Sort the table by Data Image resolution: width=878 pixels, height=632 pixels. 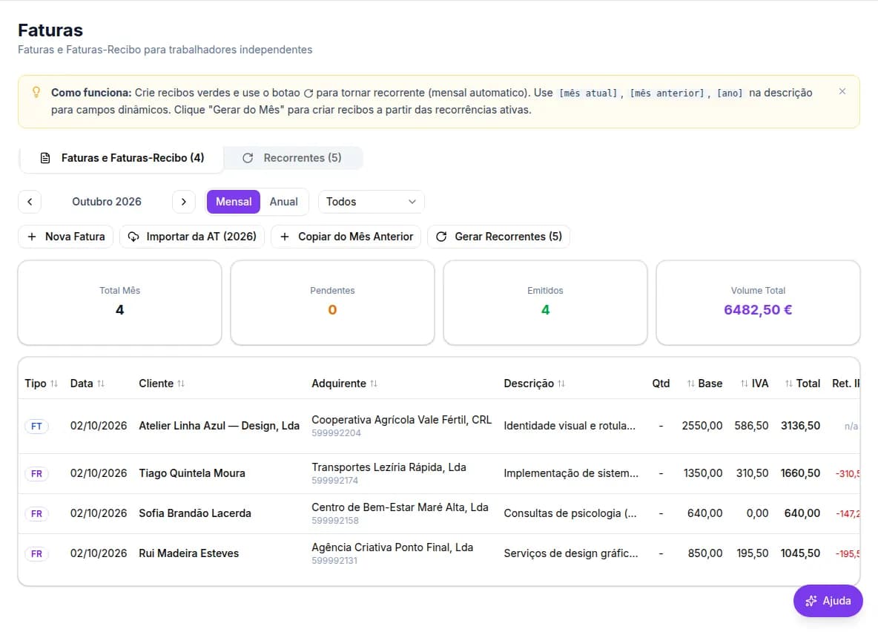88,384
